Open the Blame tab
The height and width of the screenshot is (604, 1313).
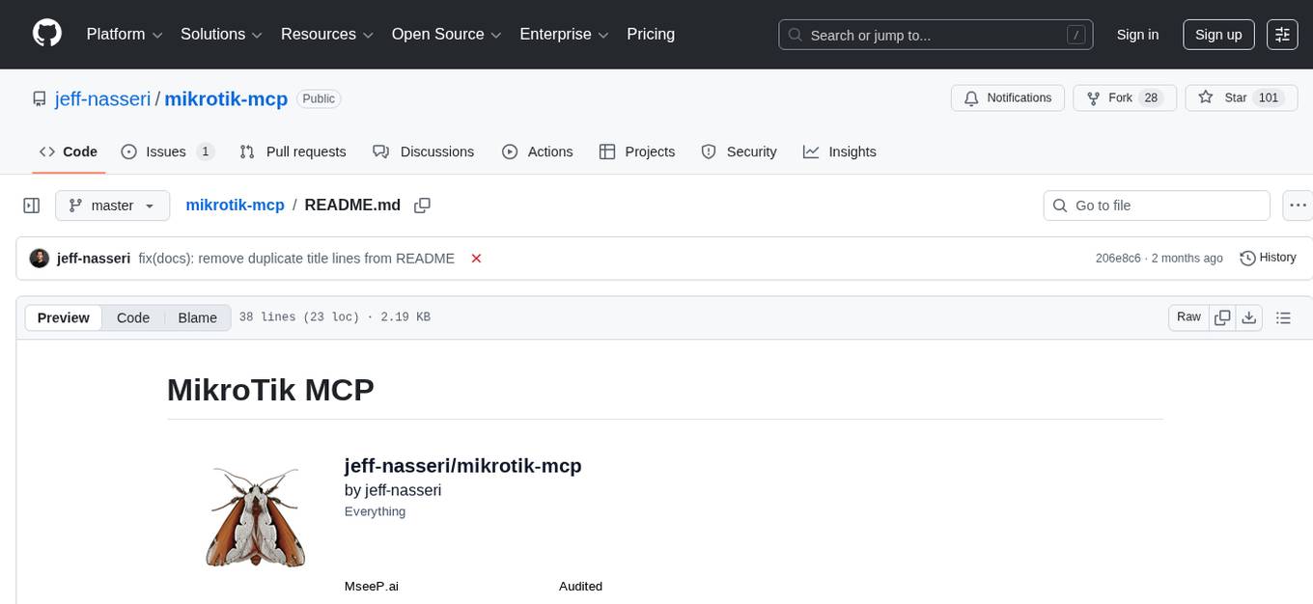(x=197, y=317)
